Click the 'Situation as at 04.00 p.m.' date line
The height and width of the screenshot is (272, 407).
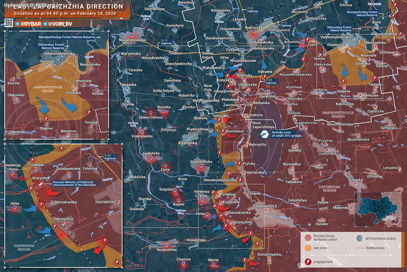click(65, 13)
